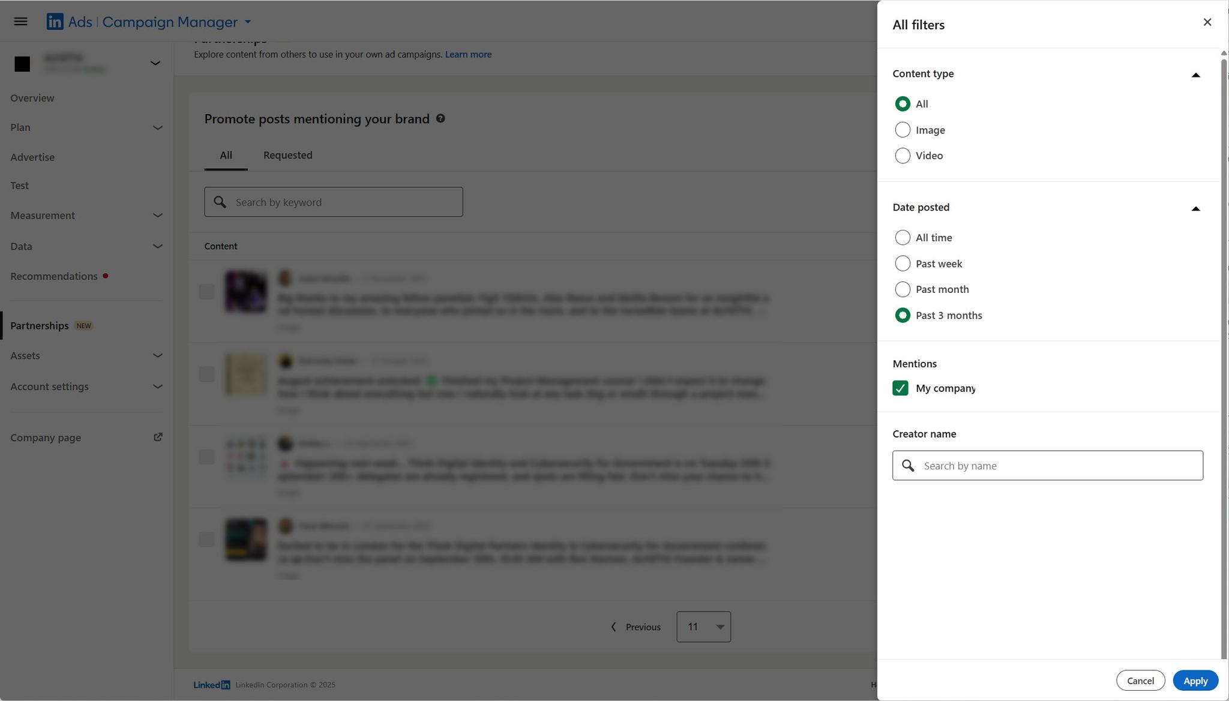Click magnifier icon in Creator name search
The height and width of the screenshot is (701, 1229).
[x=908, y=466]
